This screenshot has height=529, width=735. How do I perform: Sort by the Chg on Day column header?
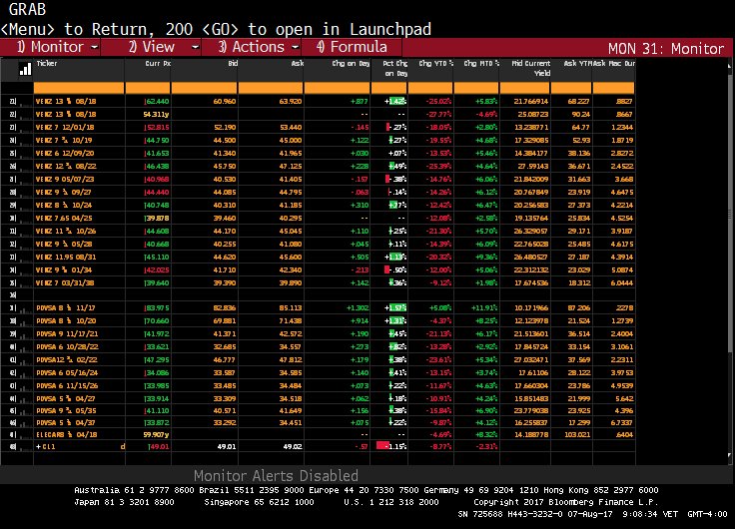[351, 63]
